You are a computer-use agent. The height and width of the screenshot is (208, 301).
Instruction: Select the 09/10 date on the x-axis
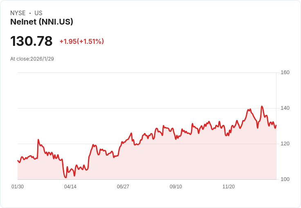(176, 187)
